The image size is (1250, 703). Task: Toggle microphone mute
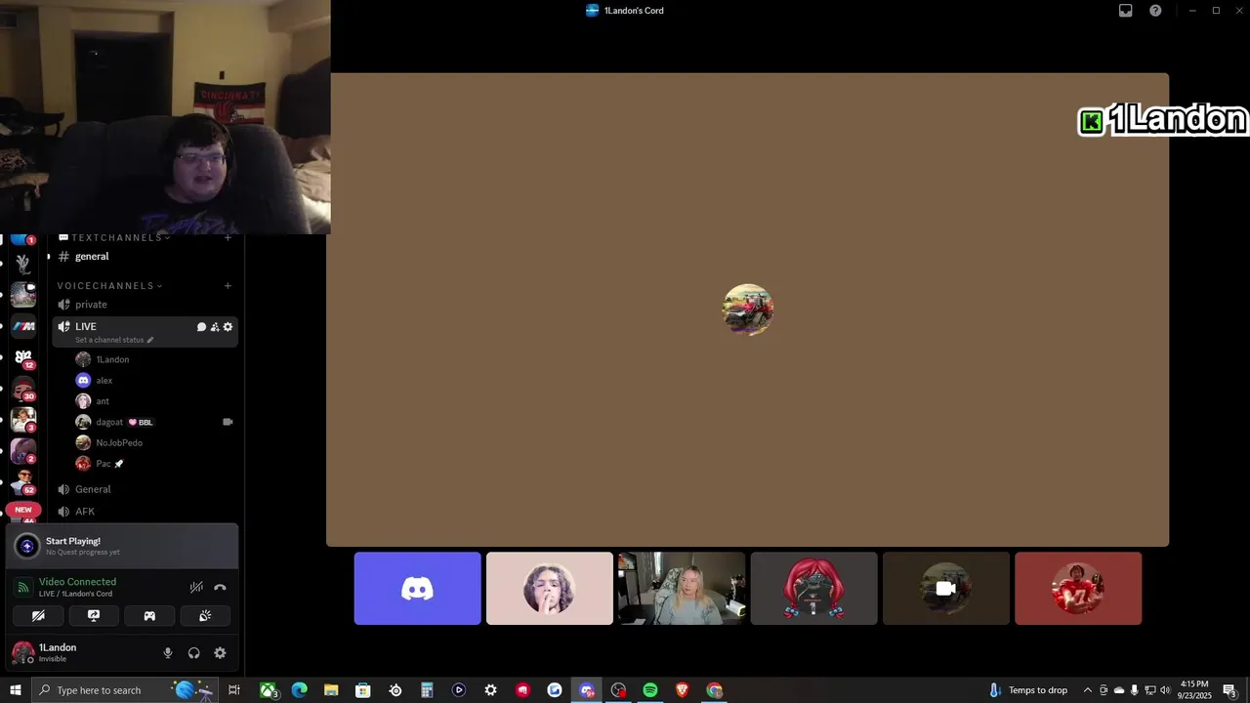[167, 653]
